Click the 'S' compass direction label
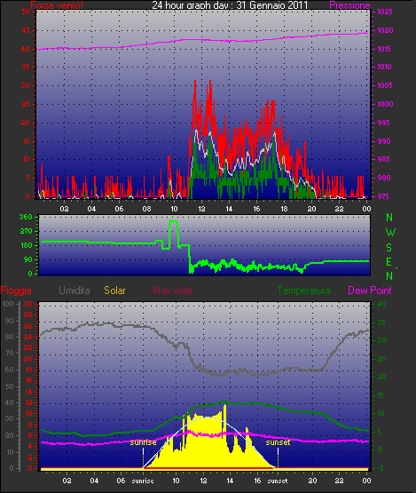 (389, 248)
